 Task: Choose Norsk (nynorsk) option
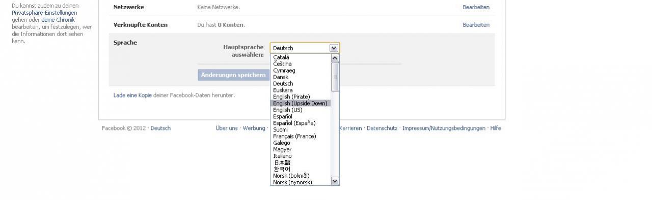pyautogui.click(x=301, y=183)
